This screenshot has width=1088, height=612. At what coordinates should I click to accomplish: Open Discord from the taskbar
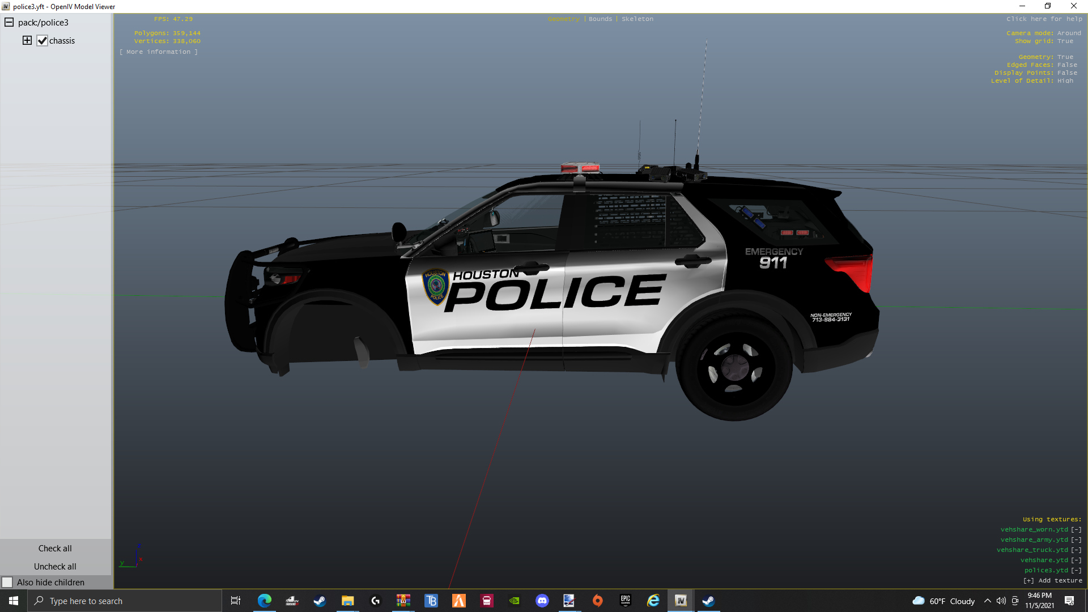(x=542, y=601)
